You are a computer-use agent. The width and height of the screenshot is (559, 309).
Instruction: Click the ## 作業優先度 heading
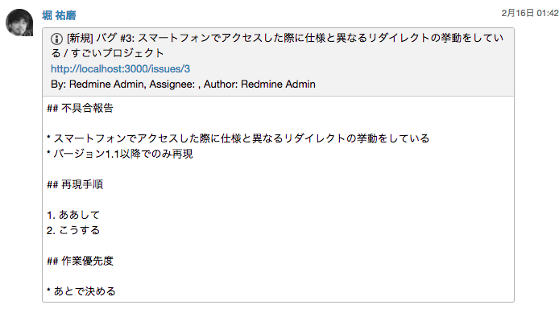click(81, 261)
